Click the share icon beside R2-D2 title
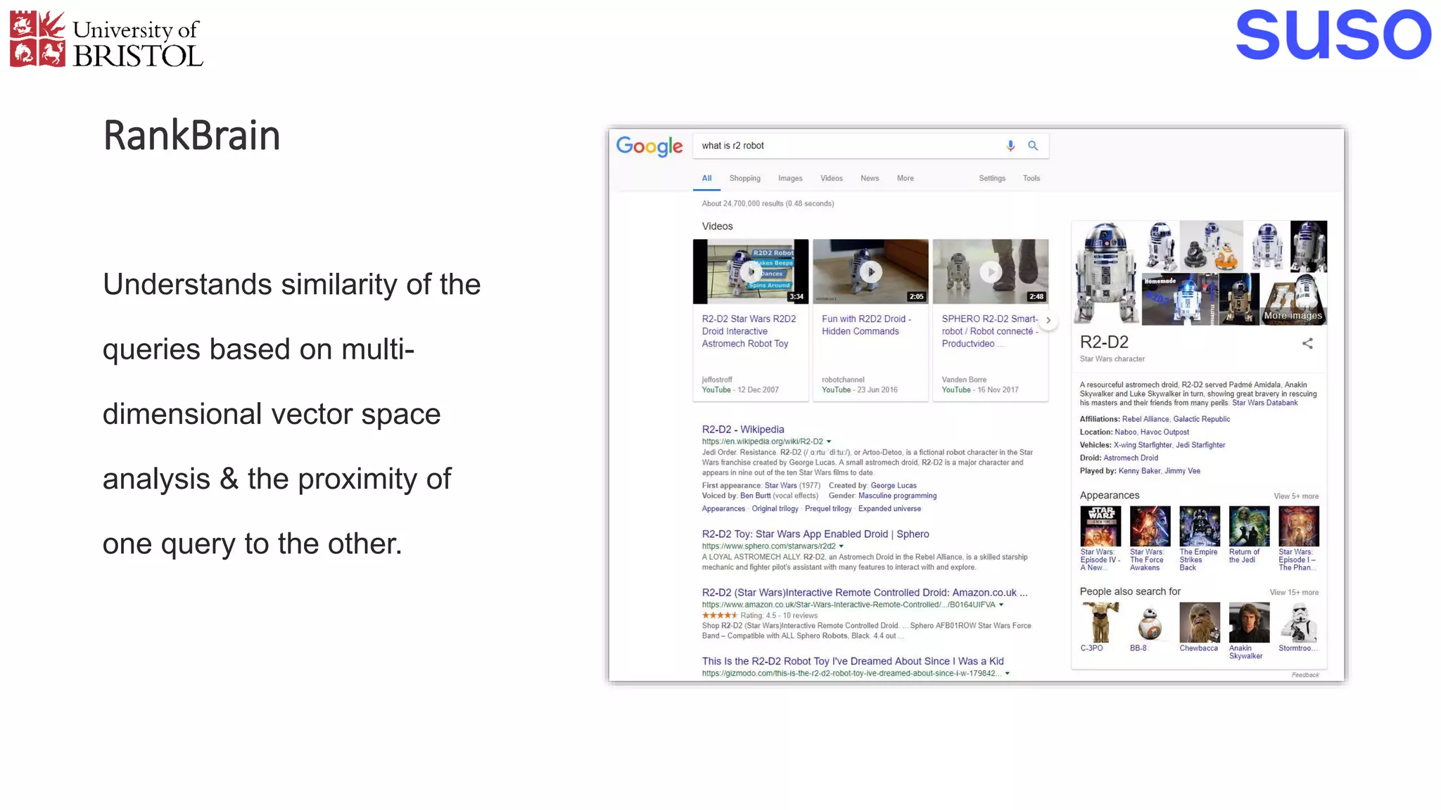Viewport: 1441px width, 810px height. (x=1307, y=343)
